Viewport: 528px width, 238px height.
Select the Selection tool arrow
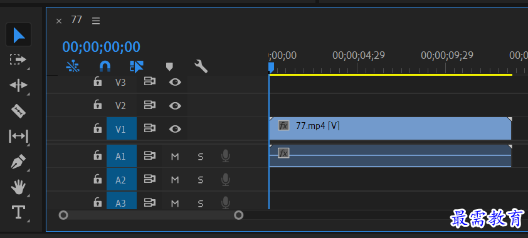click(x=19, y=35)
